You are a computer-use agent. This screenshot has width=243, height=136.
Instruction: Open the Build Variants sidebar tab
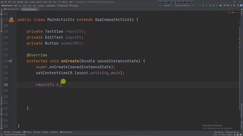[2, 124]
